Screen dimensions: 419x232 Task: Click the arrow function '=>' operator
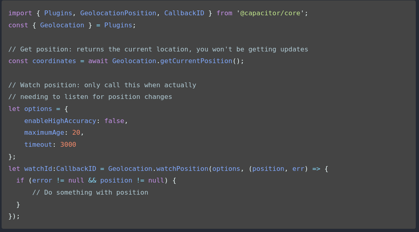click(x=316, y=169)
